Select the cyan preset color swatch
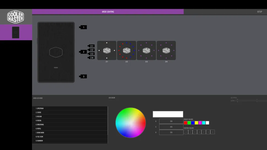The image size is (267, 150). pos(204,123)
